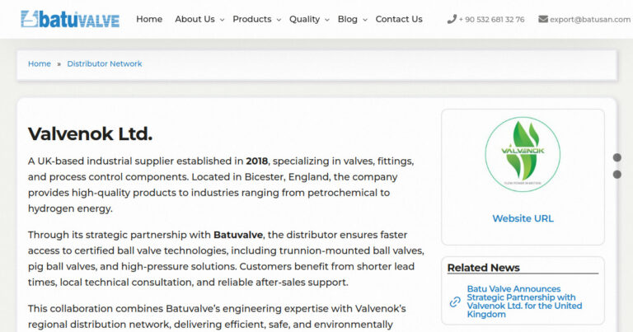The width and height of the screenshot is (633, 332).
Task: Open the Products menu
Action: (252, 19)
